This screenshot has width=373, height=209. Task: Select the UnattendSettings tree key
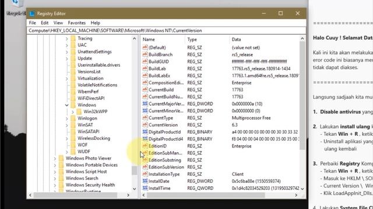pyautogui.click(x=94, y=52)
